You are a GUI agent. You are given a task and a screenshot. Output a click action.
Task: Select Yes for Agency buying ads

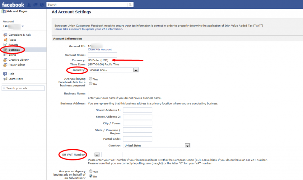[x=91, y=171]
